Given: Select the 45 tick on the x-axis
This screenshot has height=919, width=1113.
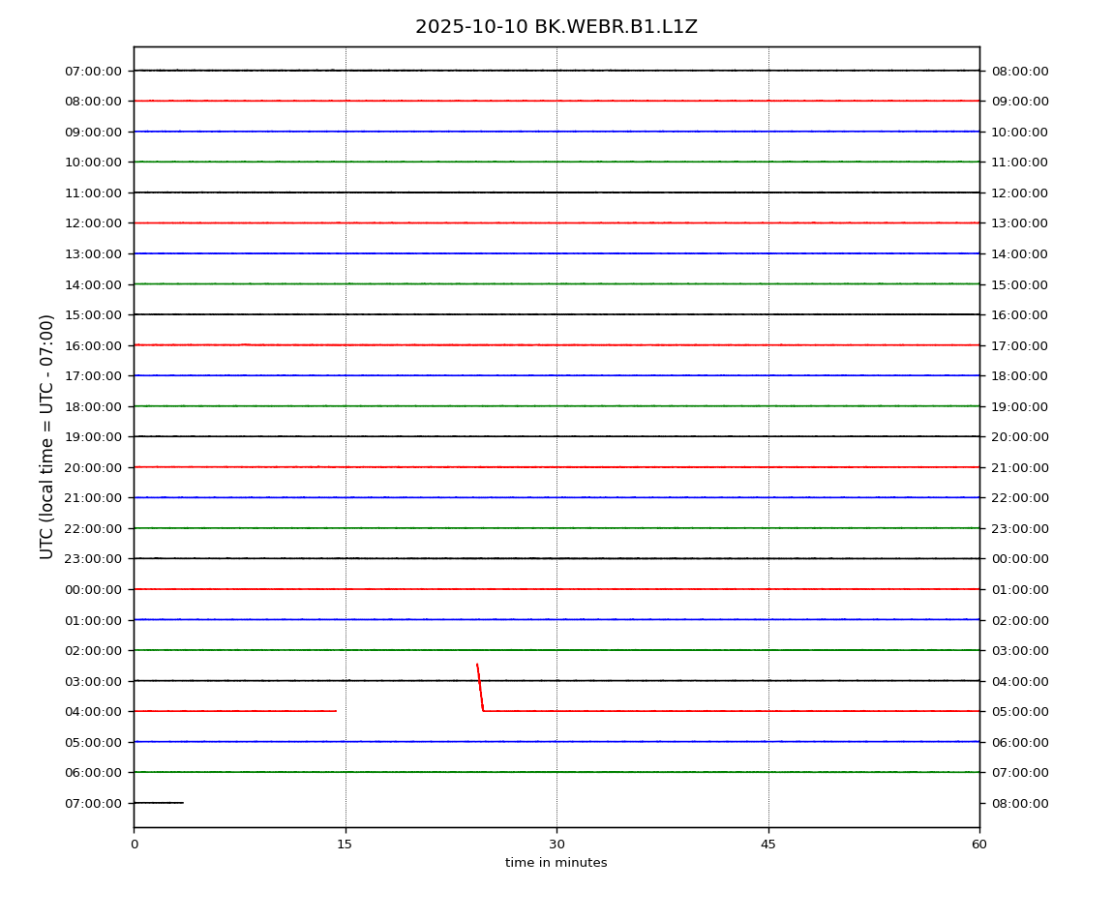Looking at the screenshot, I should tap(768, 845).
